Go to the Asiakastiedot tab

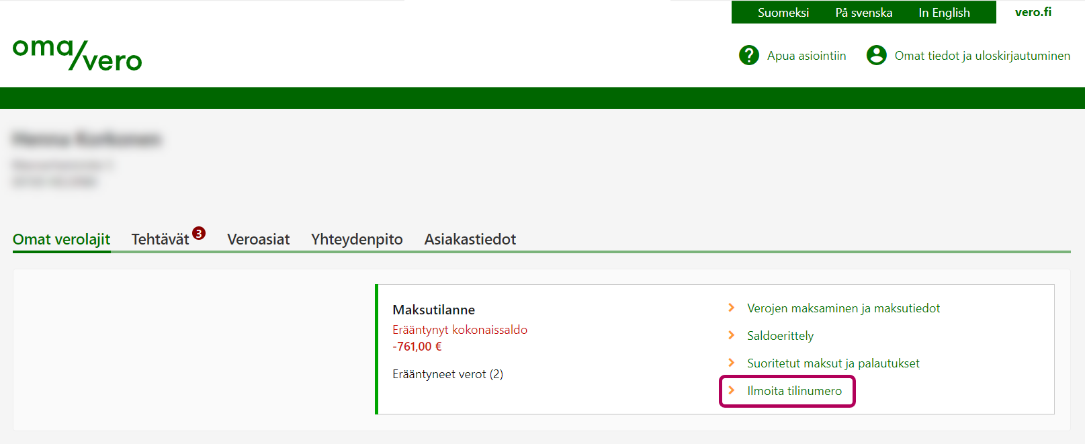coord(470,239)
